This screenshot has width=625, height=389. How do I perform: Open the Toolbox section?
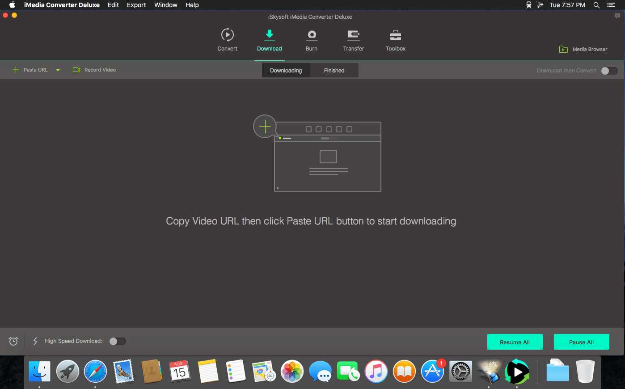396,40
